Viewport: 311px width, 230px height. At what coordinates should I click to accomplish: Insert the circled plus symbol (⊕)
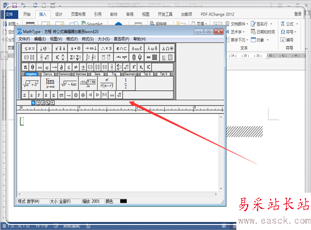pyautogui.click(x=83, y=95)
